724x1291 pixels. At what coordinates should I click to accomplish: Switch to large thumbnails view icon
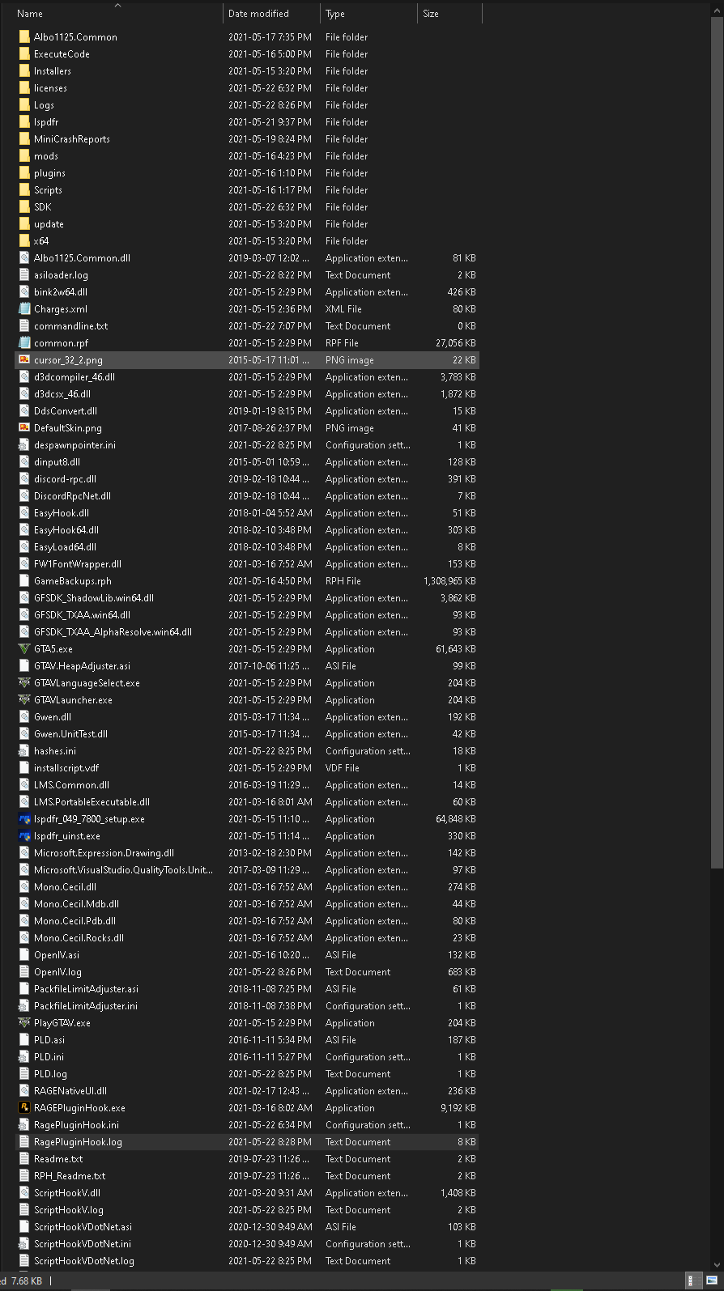click(x=712, y=1280)
